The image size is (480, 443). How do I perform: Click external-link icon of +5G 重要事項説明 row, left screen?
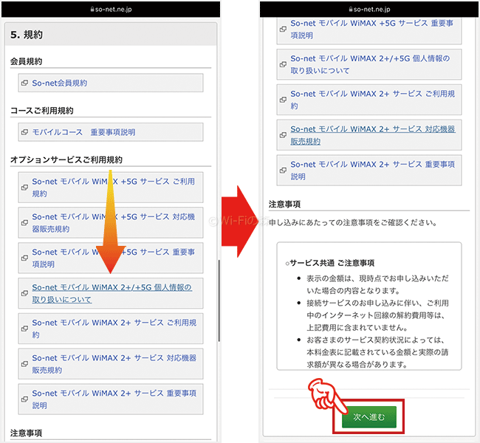[24, 258]
